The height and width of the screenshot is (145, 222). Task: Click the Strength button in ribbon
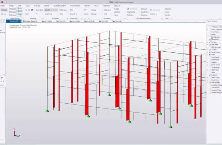4,10
